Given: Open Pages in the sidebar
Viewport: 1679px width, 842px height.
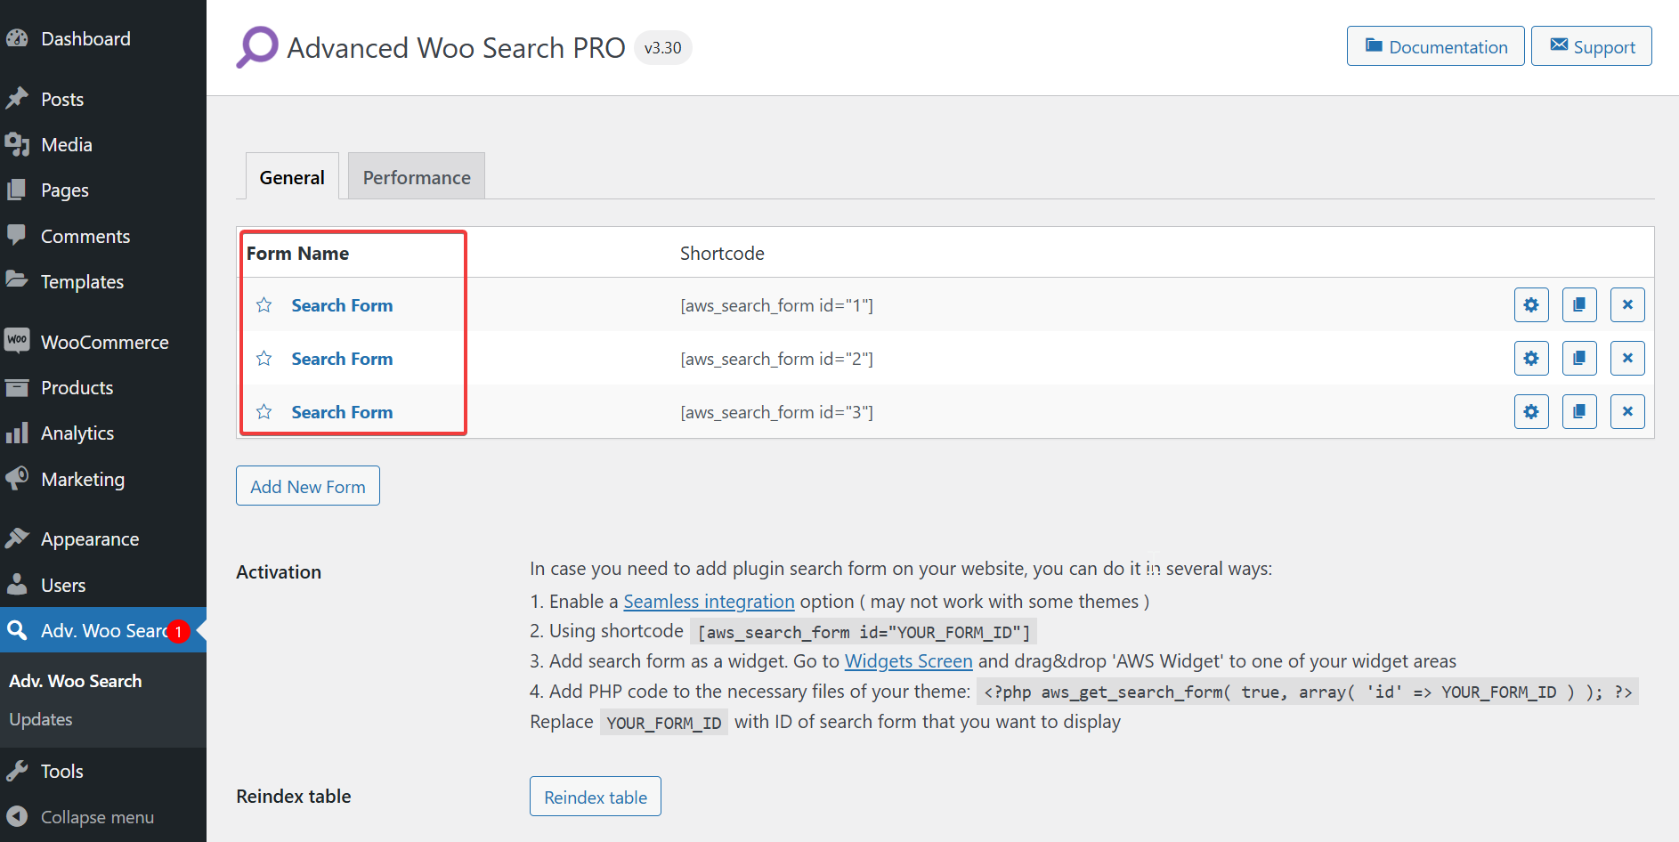Looking at the screenshot, I should [103, 190].
